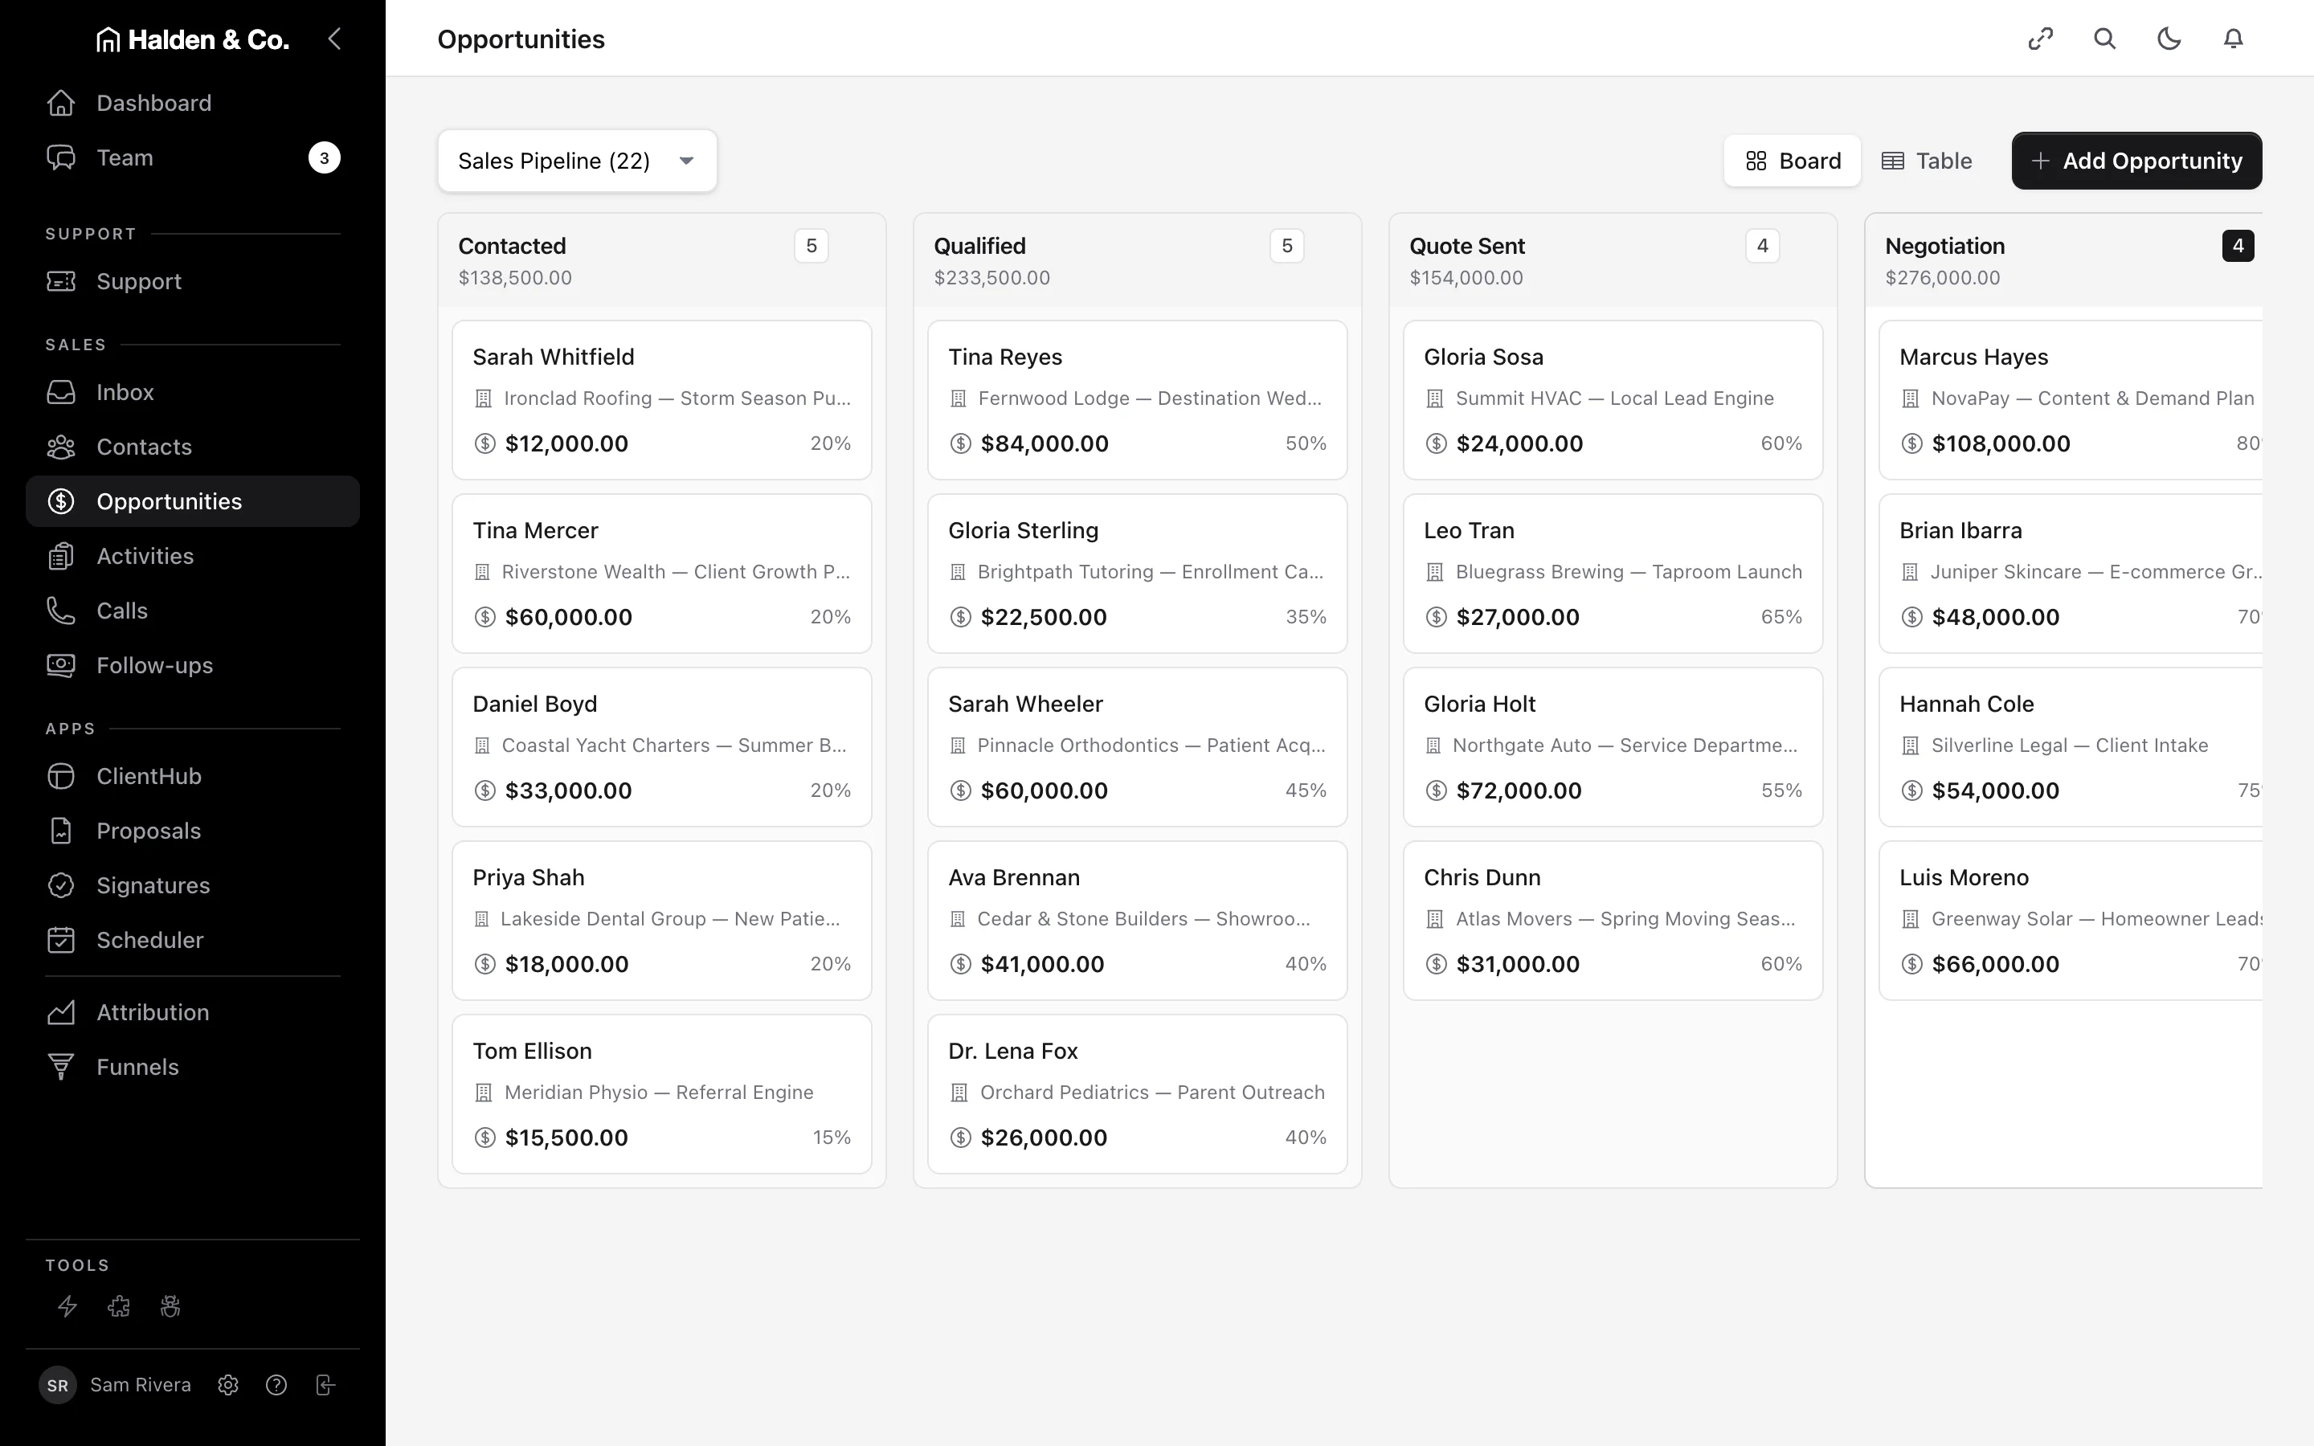Click the link icon in top bar
The width and height of the screenshot is (2314, 1446).
pyautogui.click(x=2041, y=39)
